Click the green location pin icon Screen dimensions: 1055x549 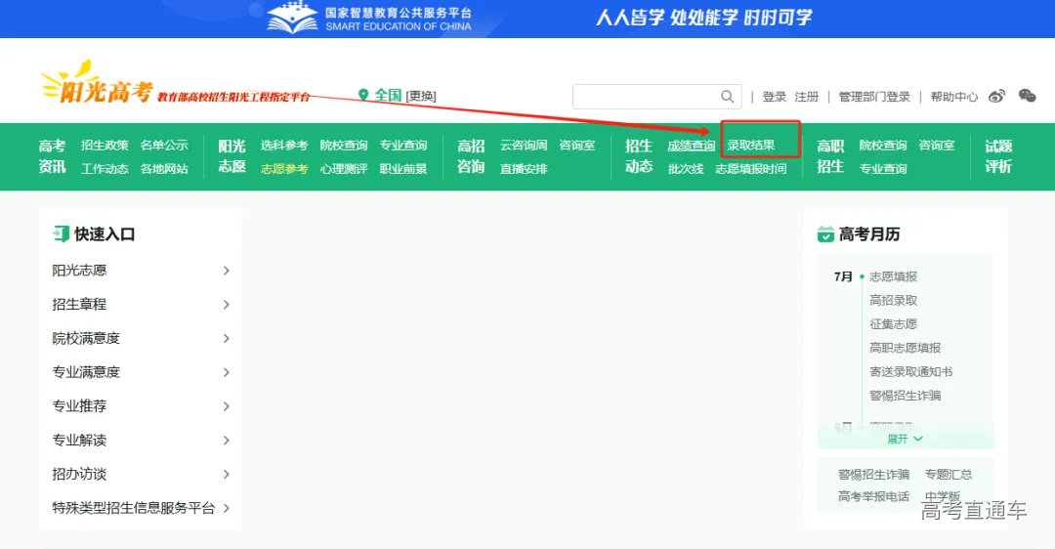click(x=363, y=96)
